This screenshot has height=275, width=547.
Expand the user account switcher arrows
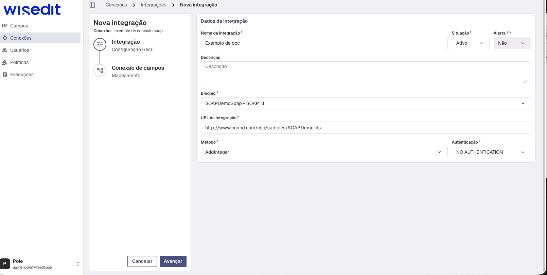click(78, 264)
